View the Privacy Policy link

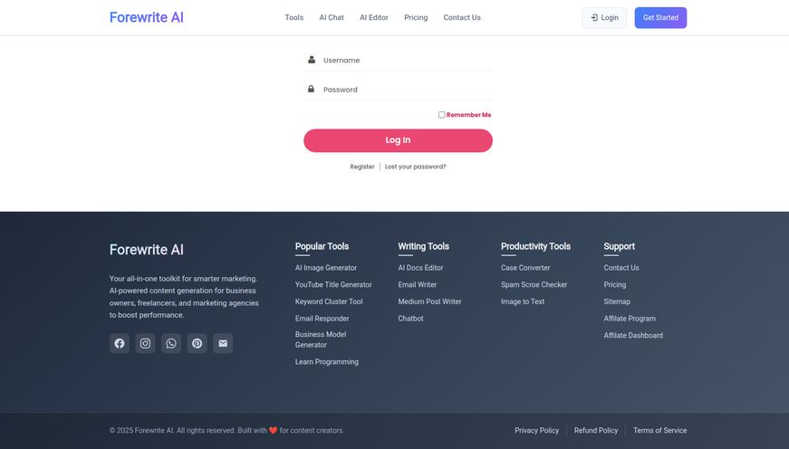(536, 430)
